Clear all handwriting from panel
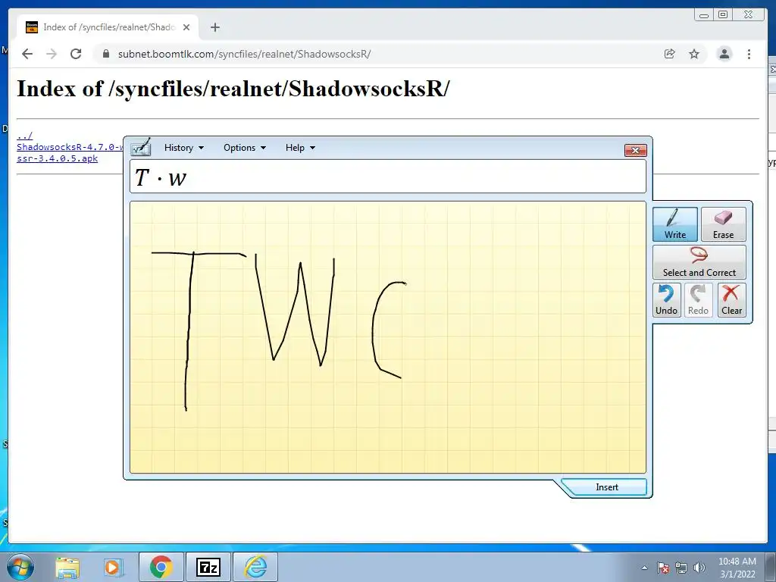The image size is (776, 582). [x=731, y=300]
